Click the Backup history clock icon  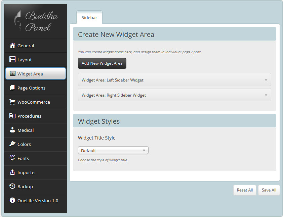tap(12, 186)
